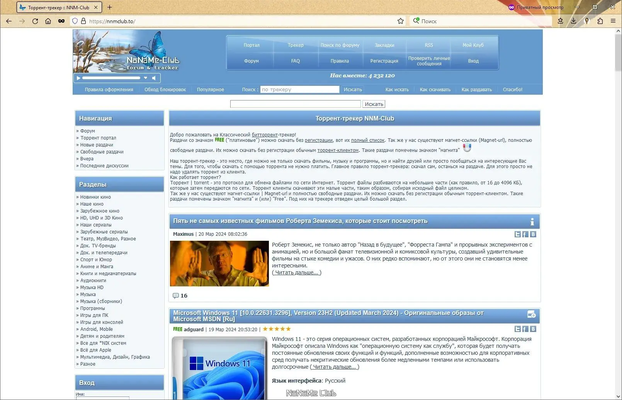Screen dimensions: 622x400
Task: Open the Портал menu item
Action: (x=252, y=45)
